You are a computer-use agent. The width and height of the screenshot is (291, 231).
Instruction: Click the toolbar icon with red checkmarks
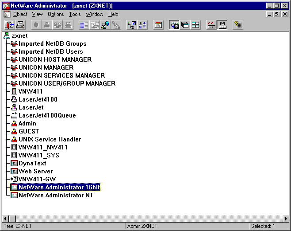click(x=211, y=25)
